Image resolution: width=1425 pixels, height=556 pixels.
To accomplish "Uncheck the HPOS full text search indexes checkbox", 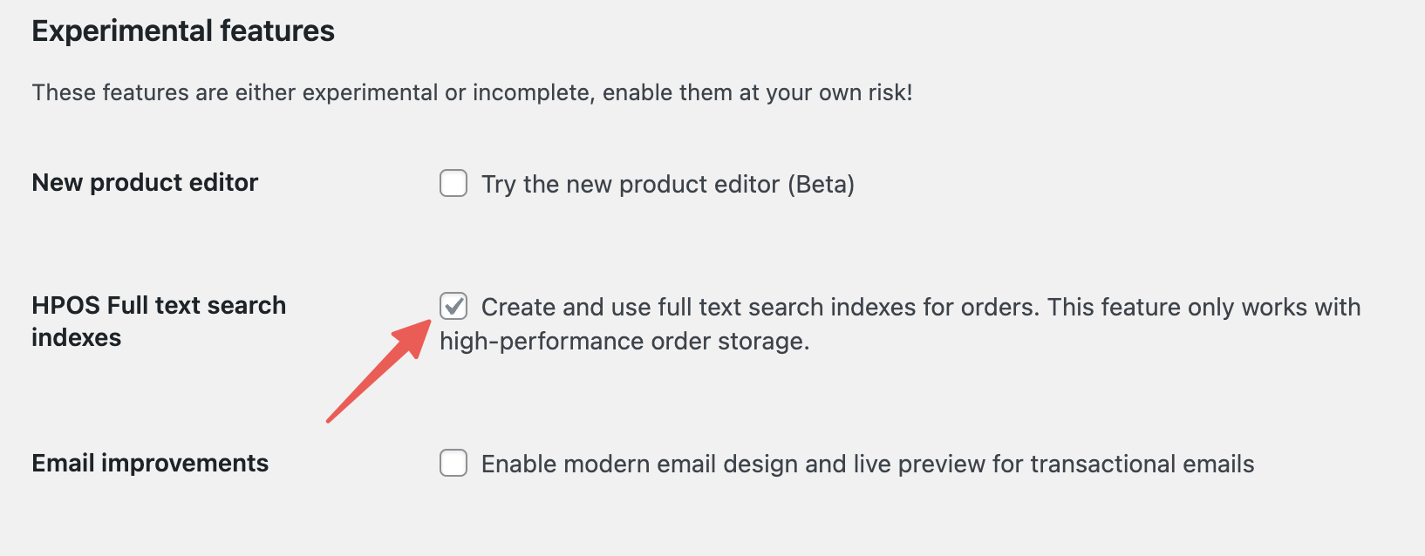I will point(453,307).
